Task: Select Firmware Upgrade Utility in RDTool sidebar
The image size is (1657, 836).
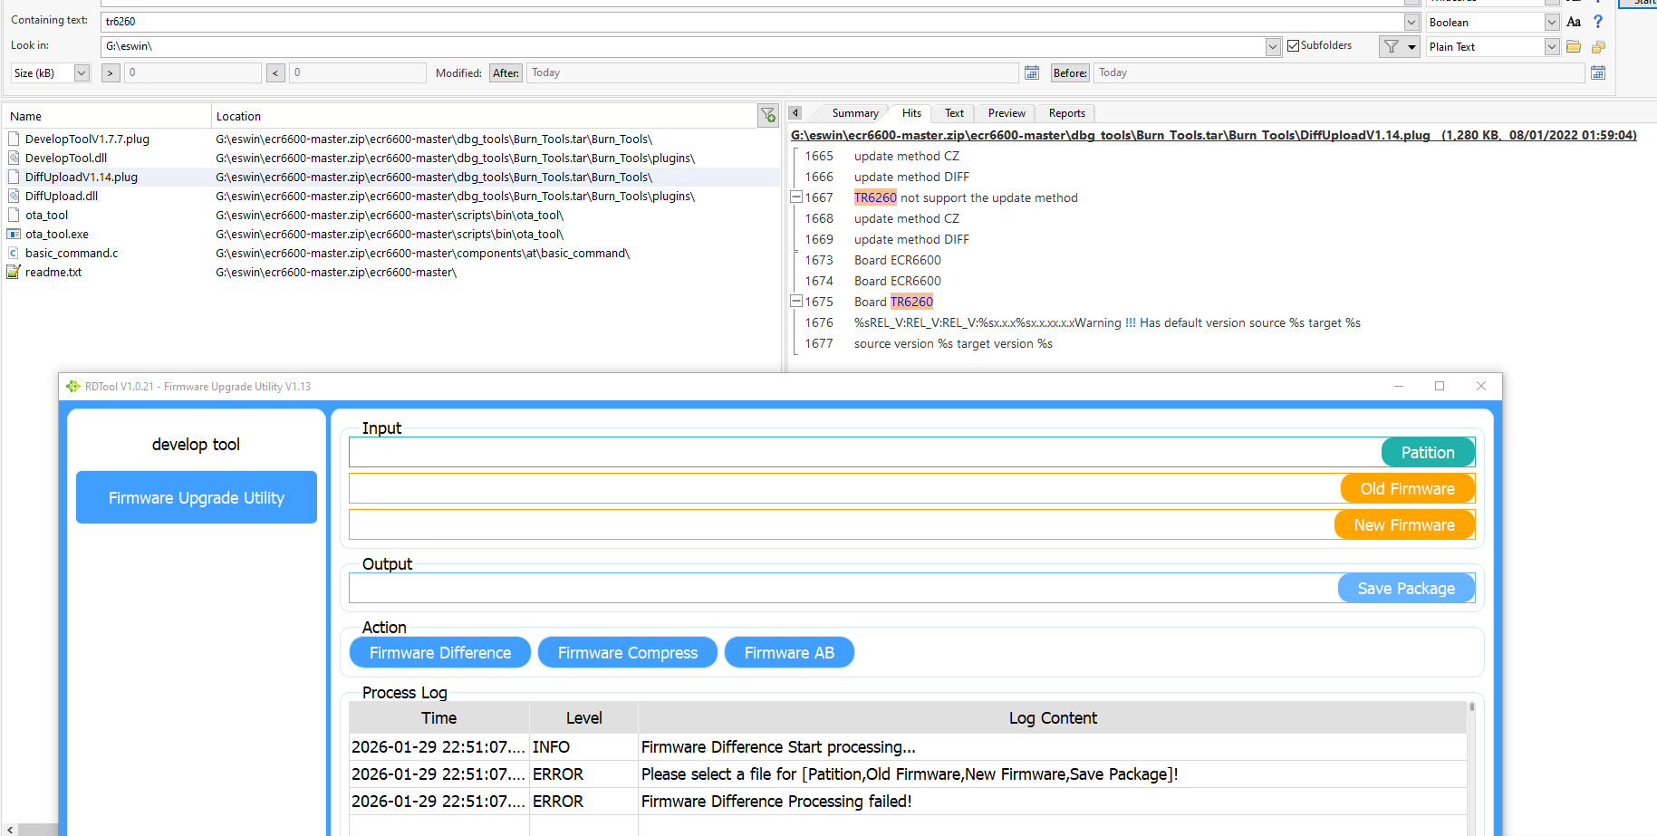Action: coord(197,497)
